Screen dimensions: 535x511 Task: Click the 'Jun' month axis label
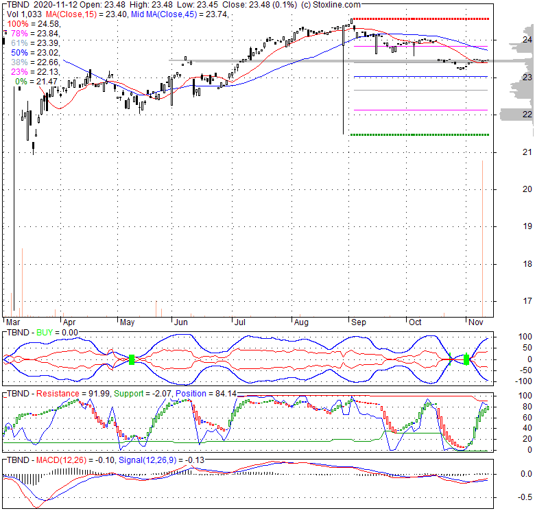tap(181, 322)
